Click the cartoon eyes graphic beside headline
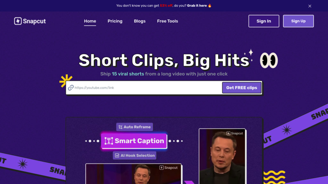 pos(269,60)
